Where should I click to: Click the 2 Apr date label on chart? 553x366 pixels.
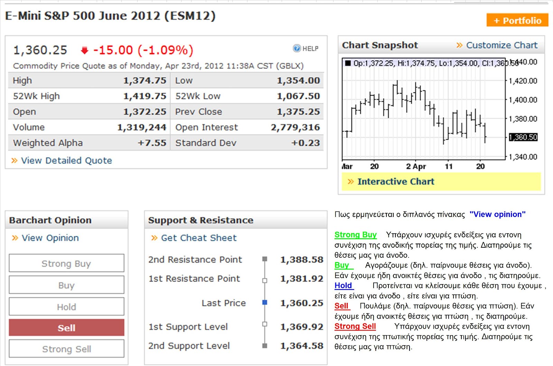pos(416,166)
